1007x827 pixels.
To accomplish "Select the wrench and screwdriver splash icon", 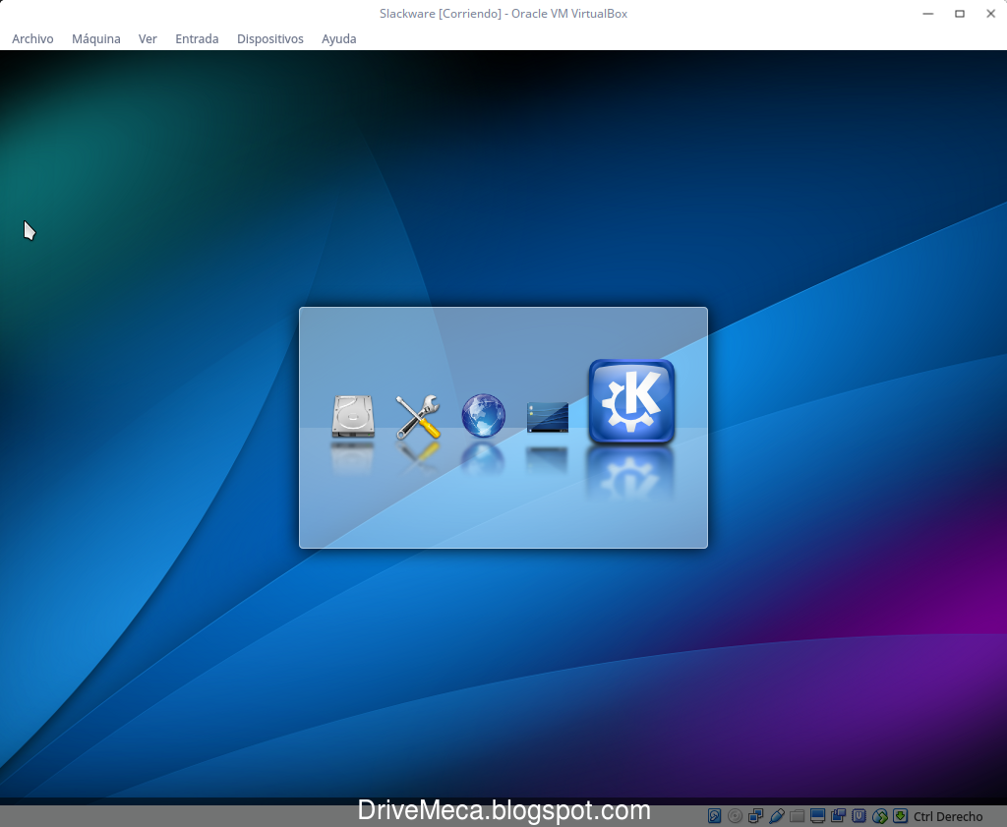I will pos(417,418).
